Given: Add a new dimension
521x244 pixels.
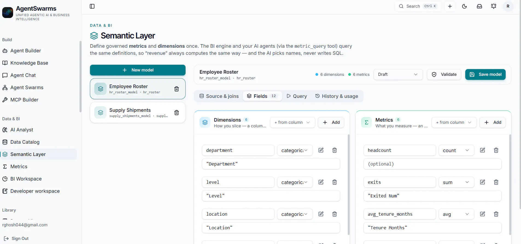Looking at the screenshot, I should pos(331,122).
